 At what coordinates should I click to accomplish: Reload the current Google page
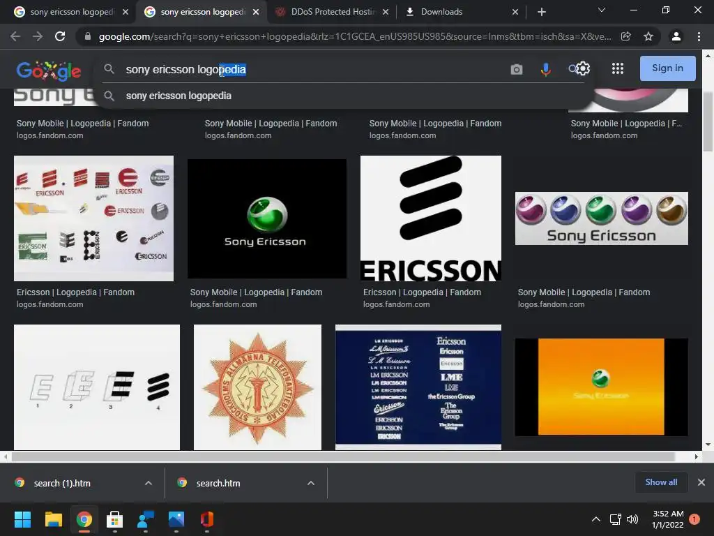coord(60,36)
